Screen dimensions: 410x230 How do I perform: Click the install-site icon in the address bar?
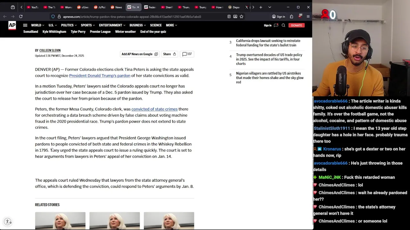click(x=235, y=17)
